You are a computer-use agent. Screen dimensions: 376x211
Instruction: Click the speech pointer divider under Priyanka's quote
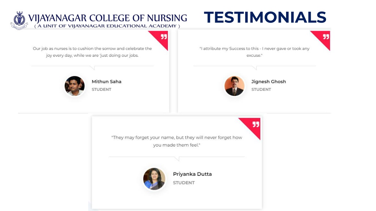pos(177,158)
